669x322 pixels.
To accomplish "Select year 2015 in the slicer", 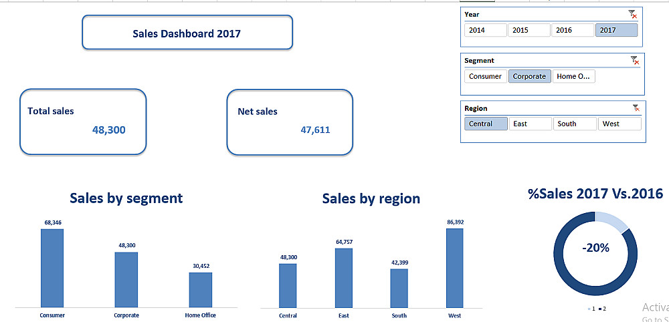I will coord(529,30).
